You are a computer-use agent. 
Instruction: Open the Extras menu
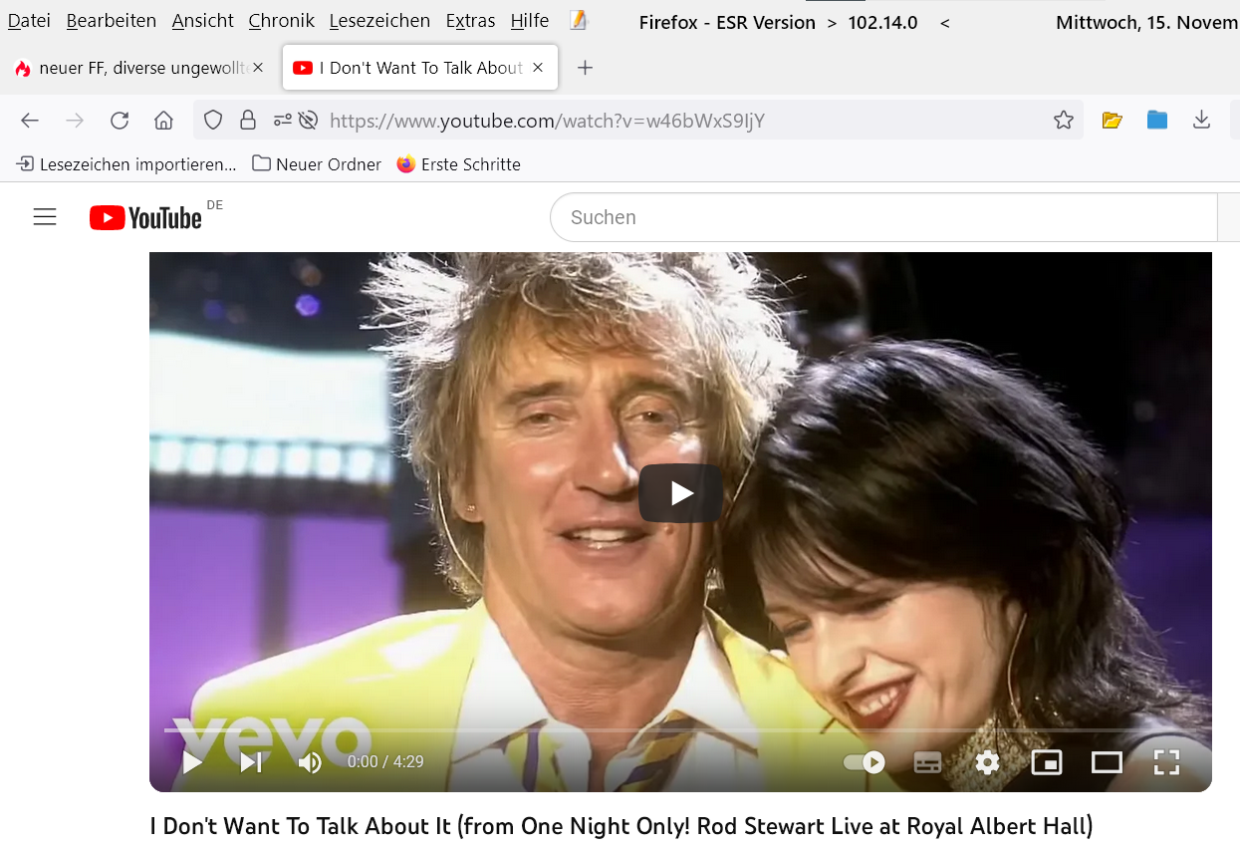[470, 21]
